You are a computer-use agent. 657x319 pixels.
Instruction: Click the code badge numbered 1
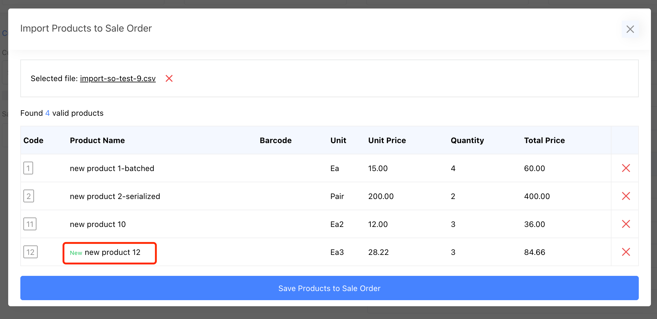[x=28, y=168]
